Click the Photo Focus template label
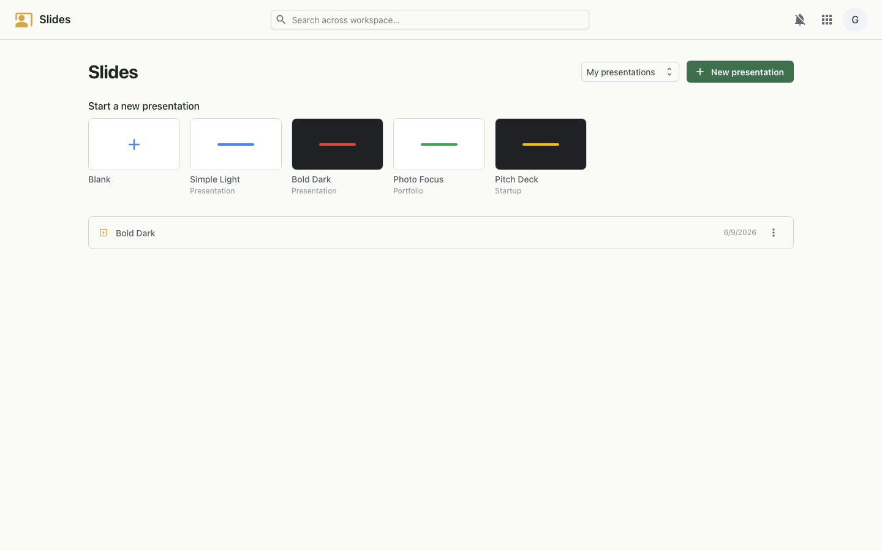Image resolution: width=882 pixels, height=551 pixels. pyautogui.click(x=418, y=179)
